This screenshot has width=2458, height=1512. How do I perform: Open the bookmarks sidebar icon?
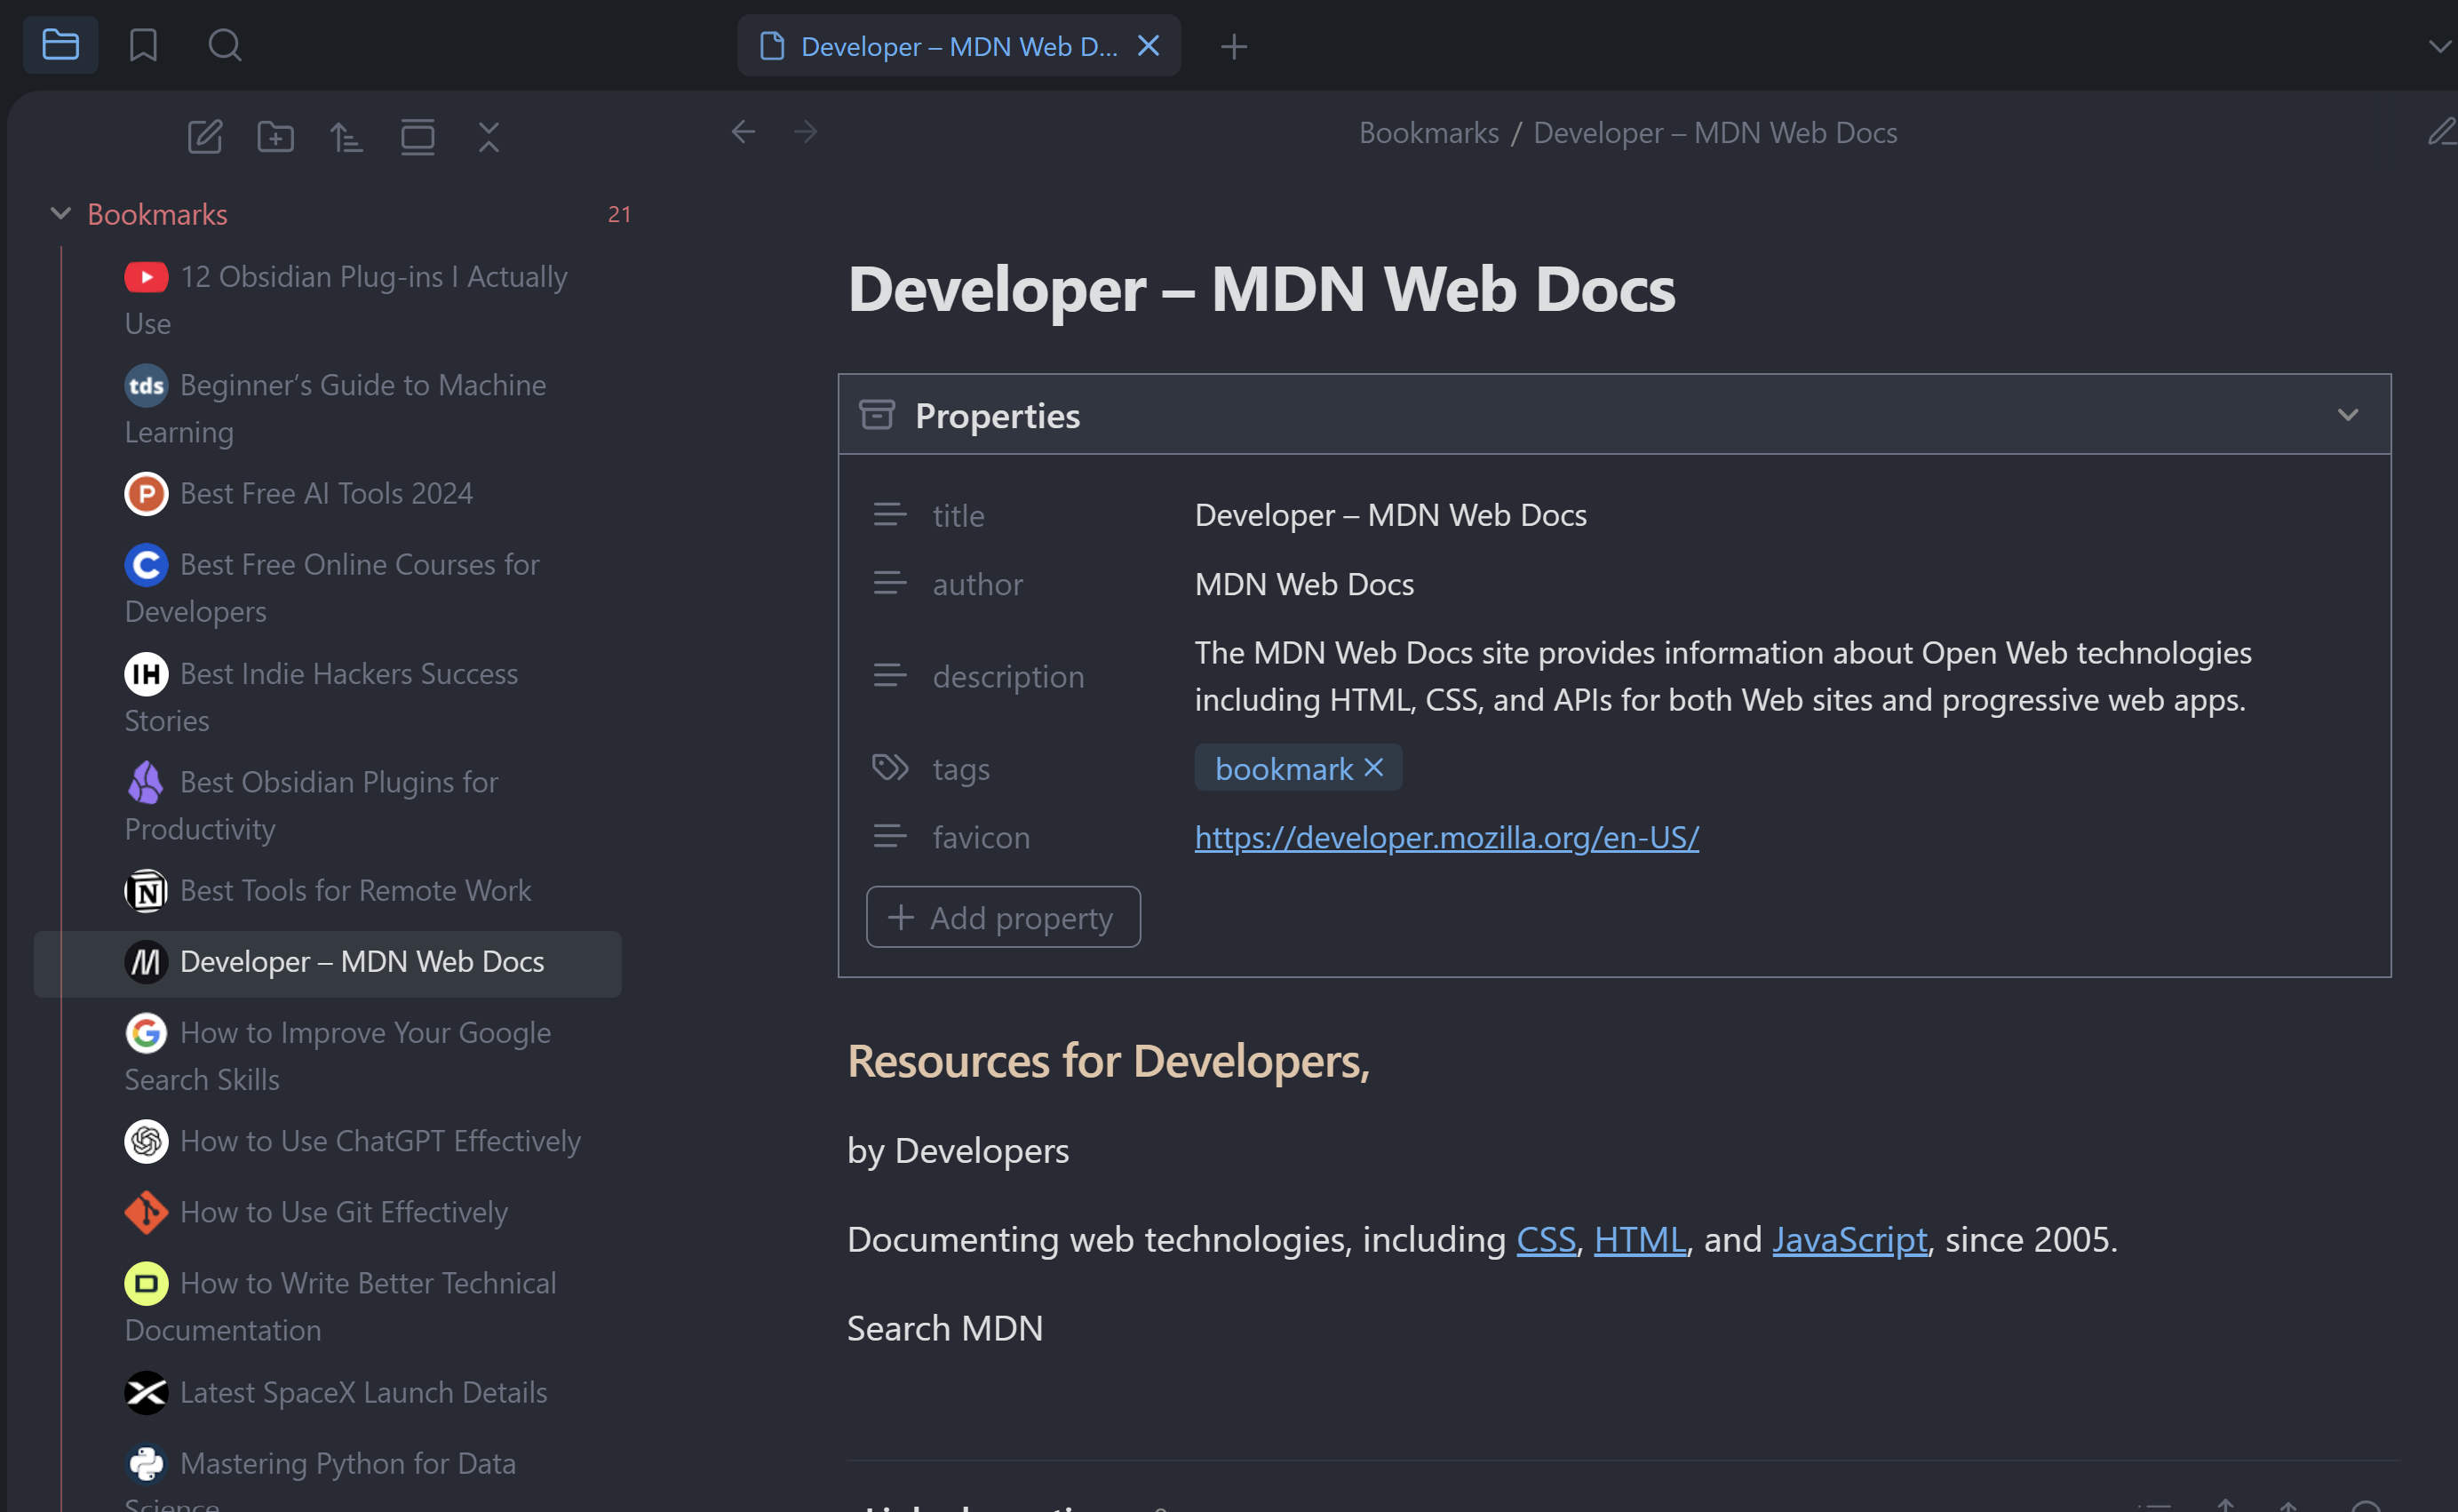coord(143,45)
